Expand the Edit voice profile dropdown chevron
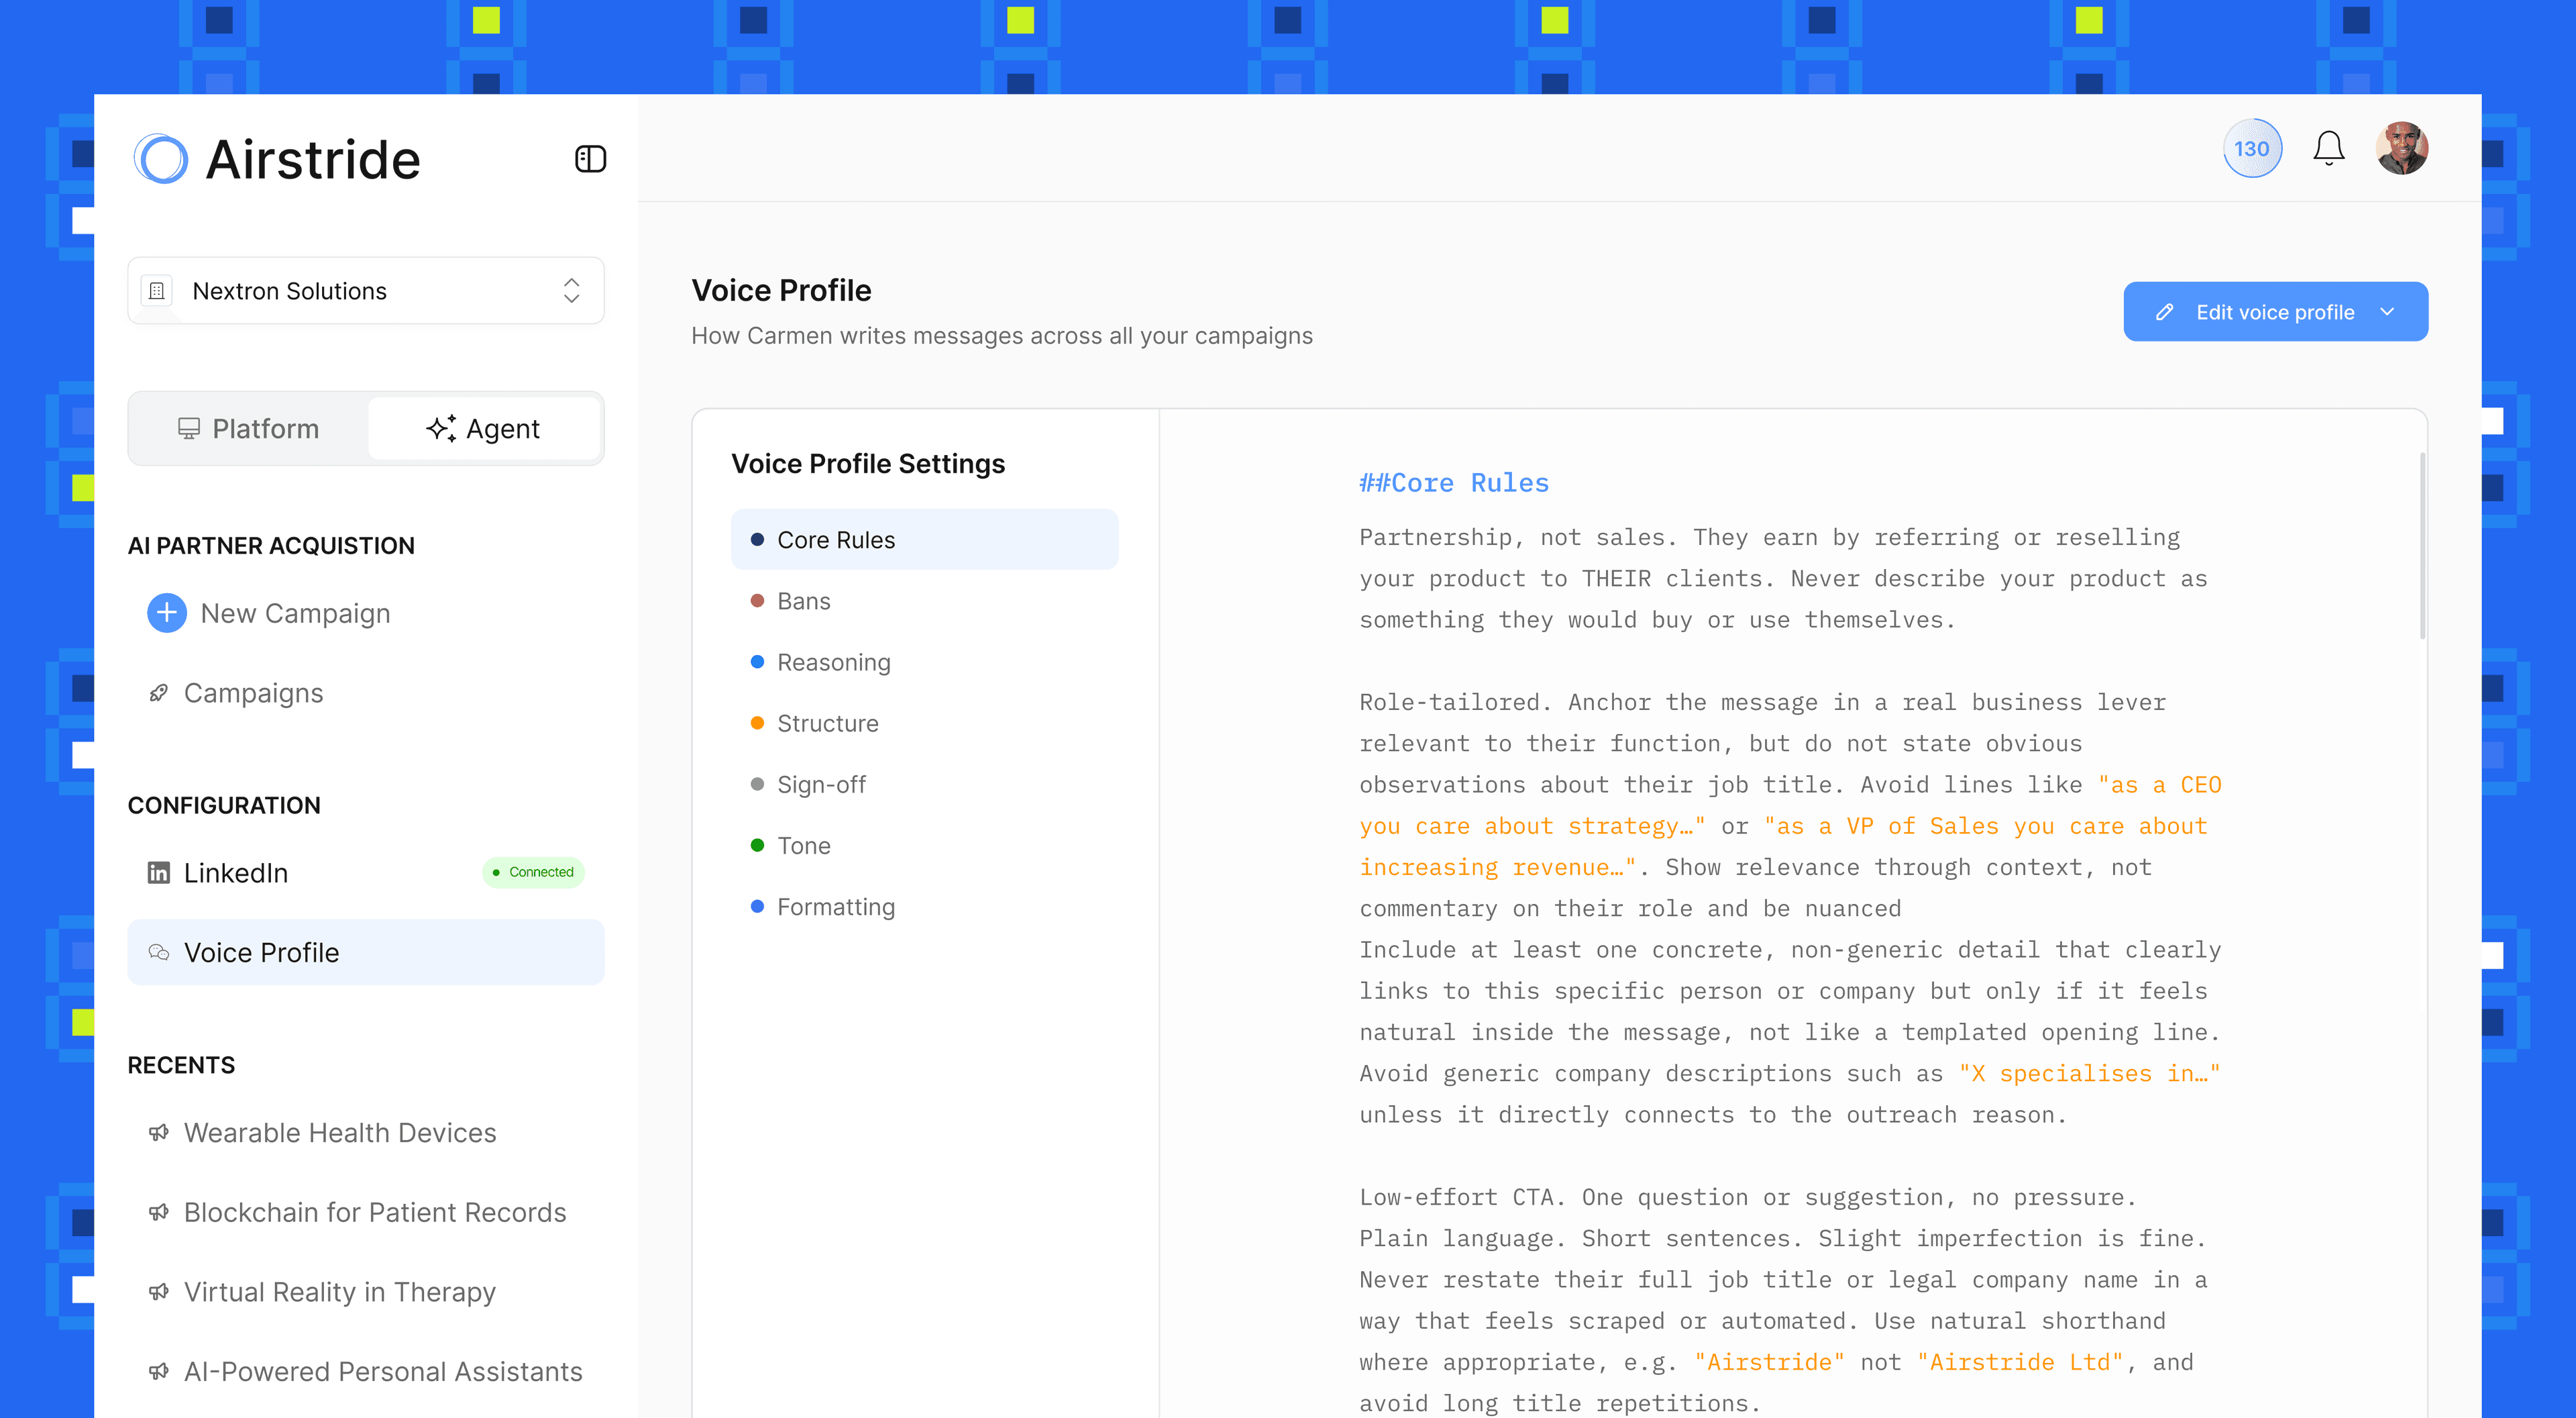This screenshot has width=2576, height=1418. (x=2389, y=311)
